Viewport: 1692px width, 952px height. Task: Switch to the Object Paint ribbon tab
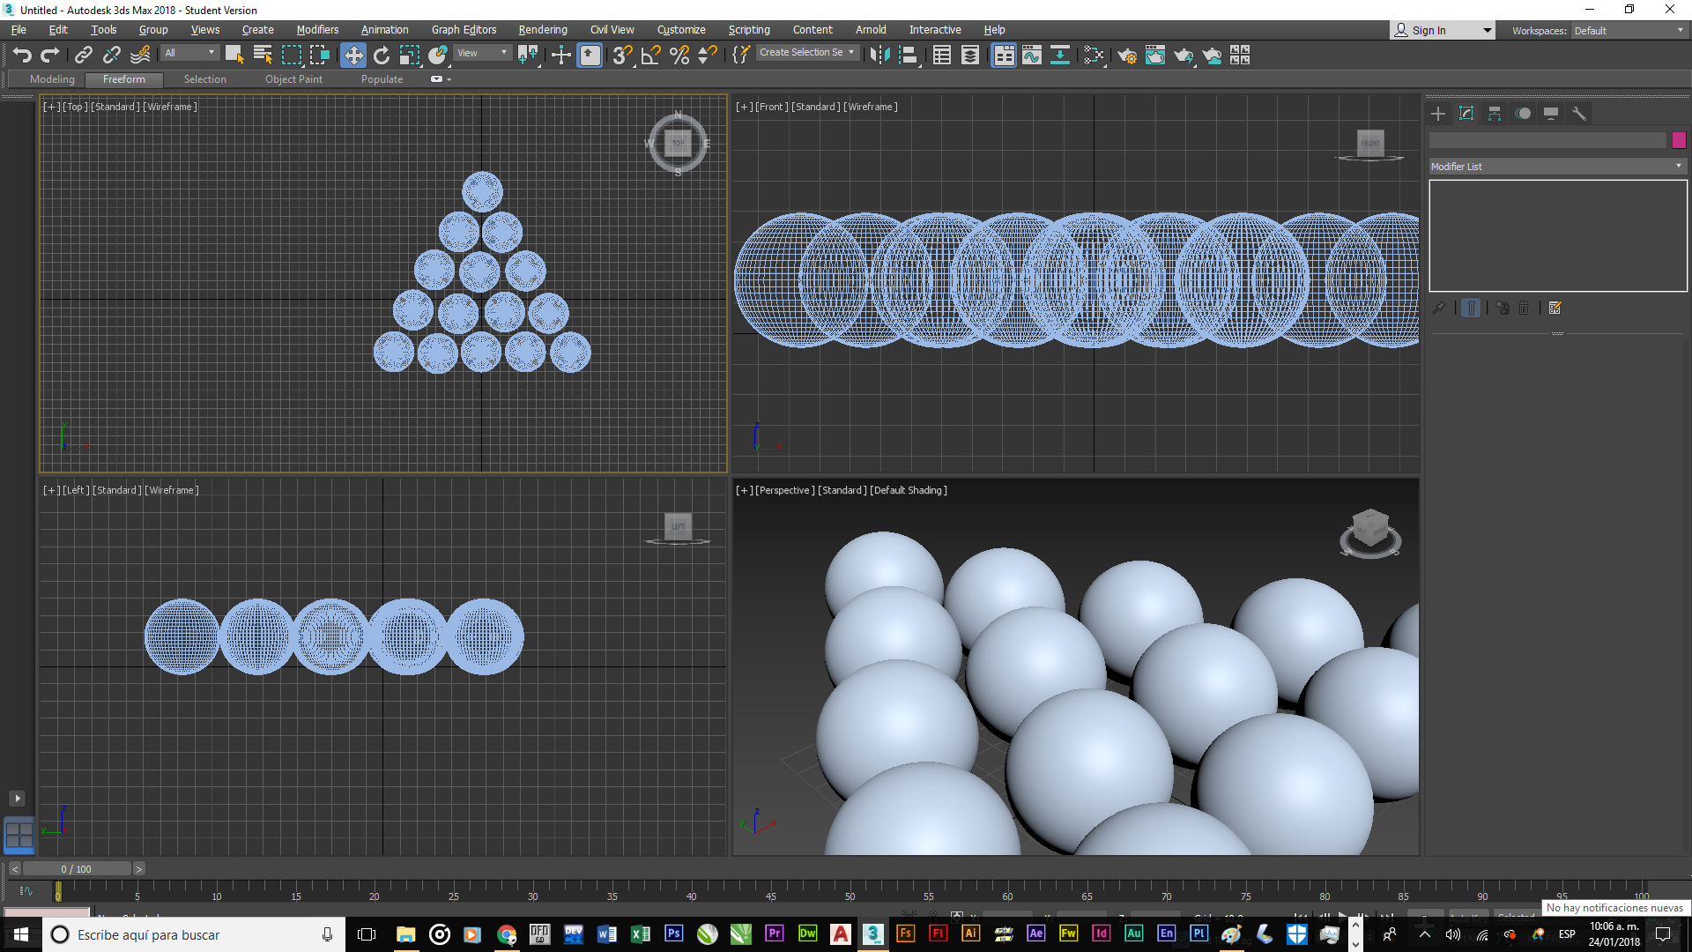[x=293, y=79]
